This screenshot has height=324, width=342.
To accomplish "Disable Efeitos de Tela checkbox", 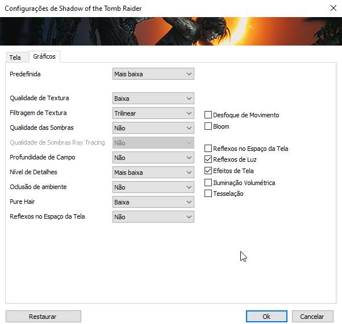I will click(x=208, y=171).
